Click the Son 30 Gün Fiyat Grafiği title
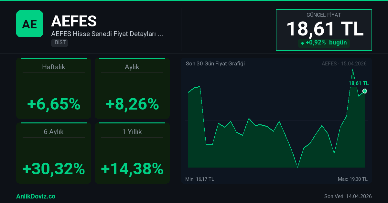The image size is (388, 203). [x=215, y=63]
